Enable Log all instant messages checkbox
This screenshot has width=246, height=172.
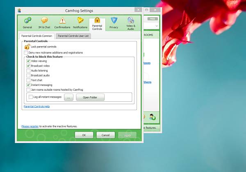31,97
